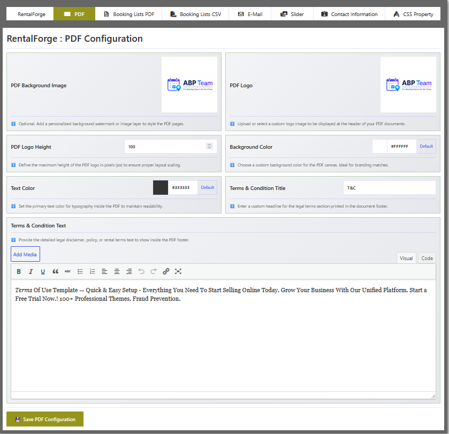Undo the last edit
The width and height of the screenshot is (449, 434).
coord(141,271)
